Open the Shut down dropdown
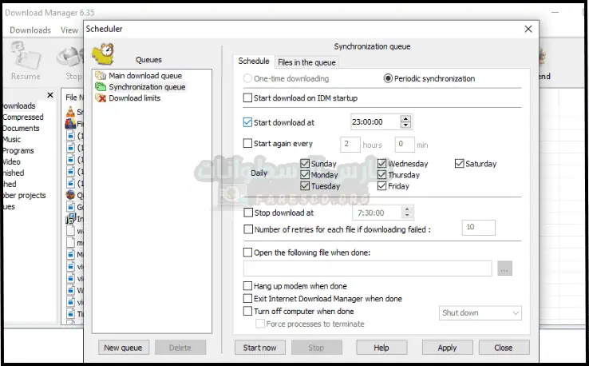 click(x=480, y=313)
